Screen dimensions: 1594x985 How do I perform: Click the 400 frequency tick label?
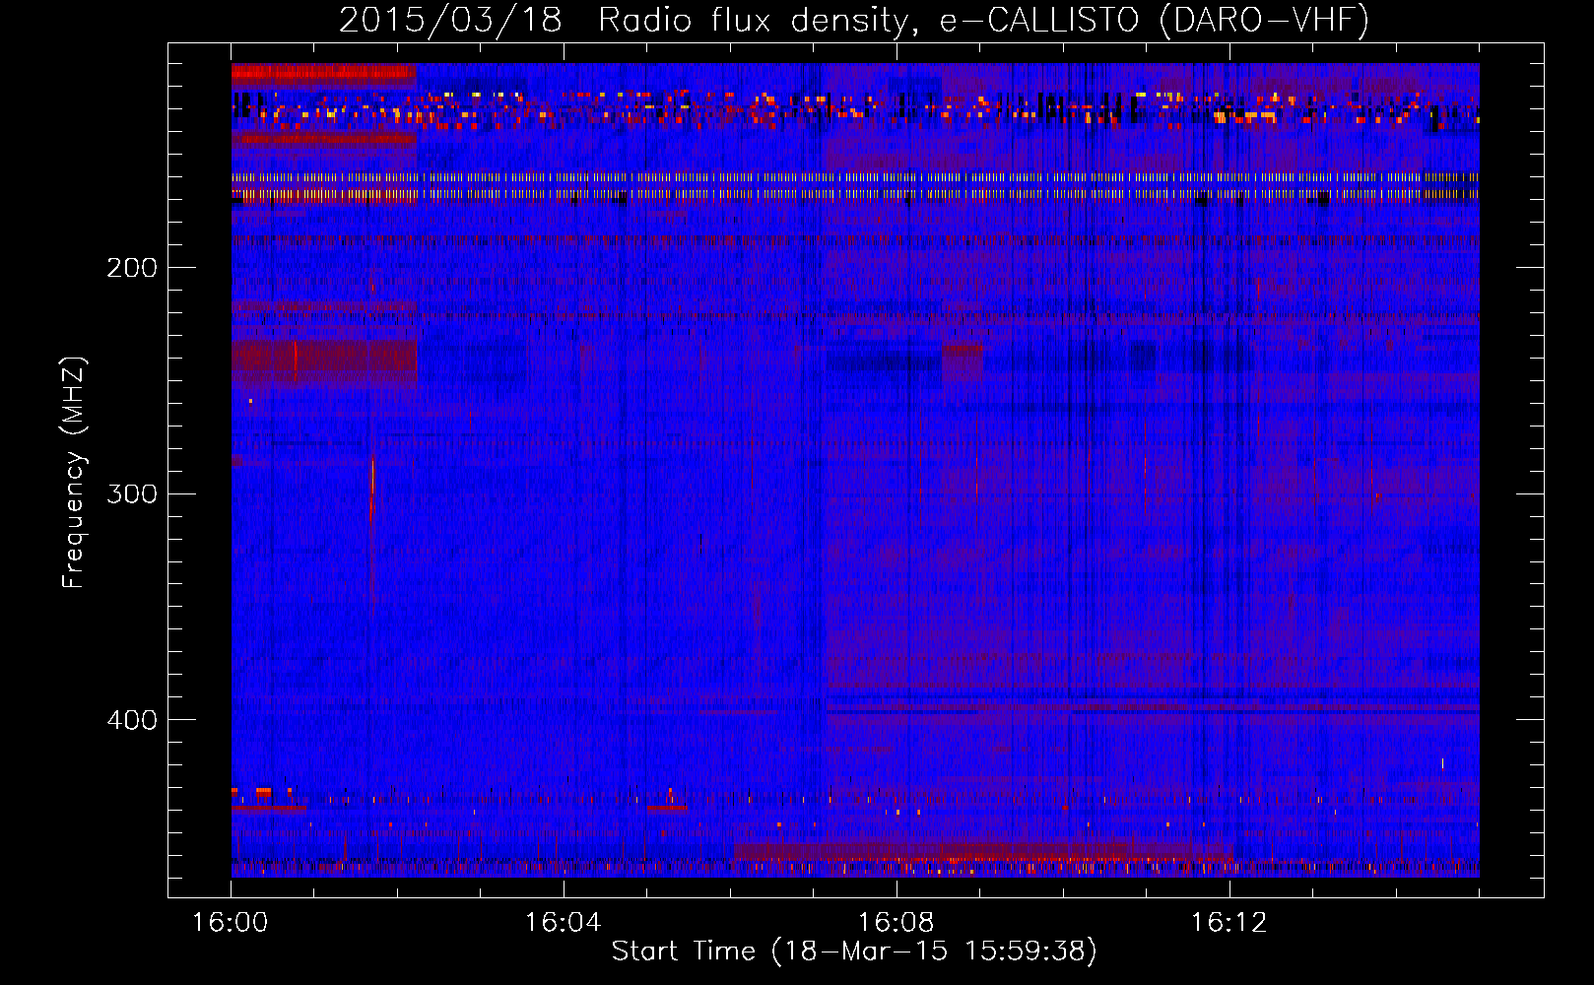point(132,720)
